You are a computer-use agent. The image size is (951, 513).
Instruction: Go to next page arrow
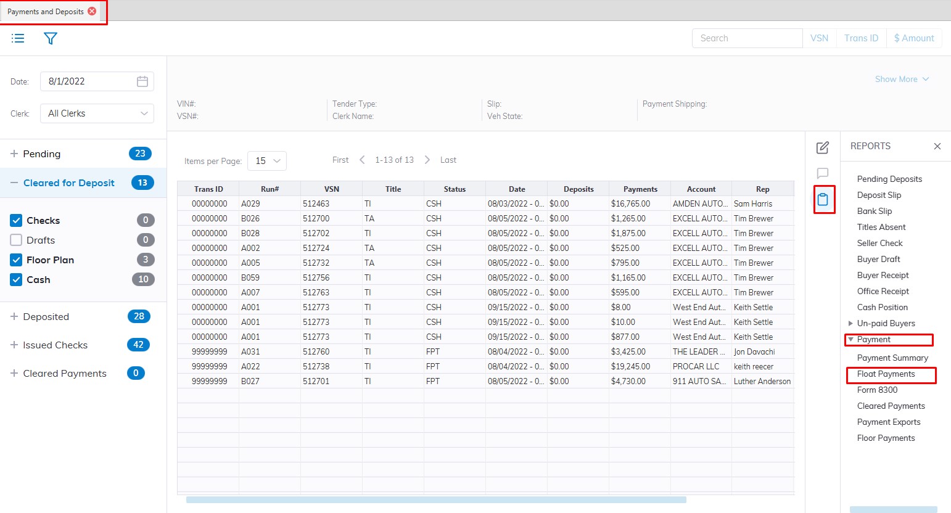coord(427,160)
